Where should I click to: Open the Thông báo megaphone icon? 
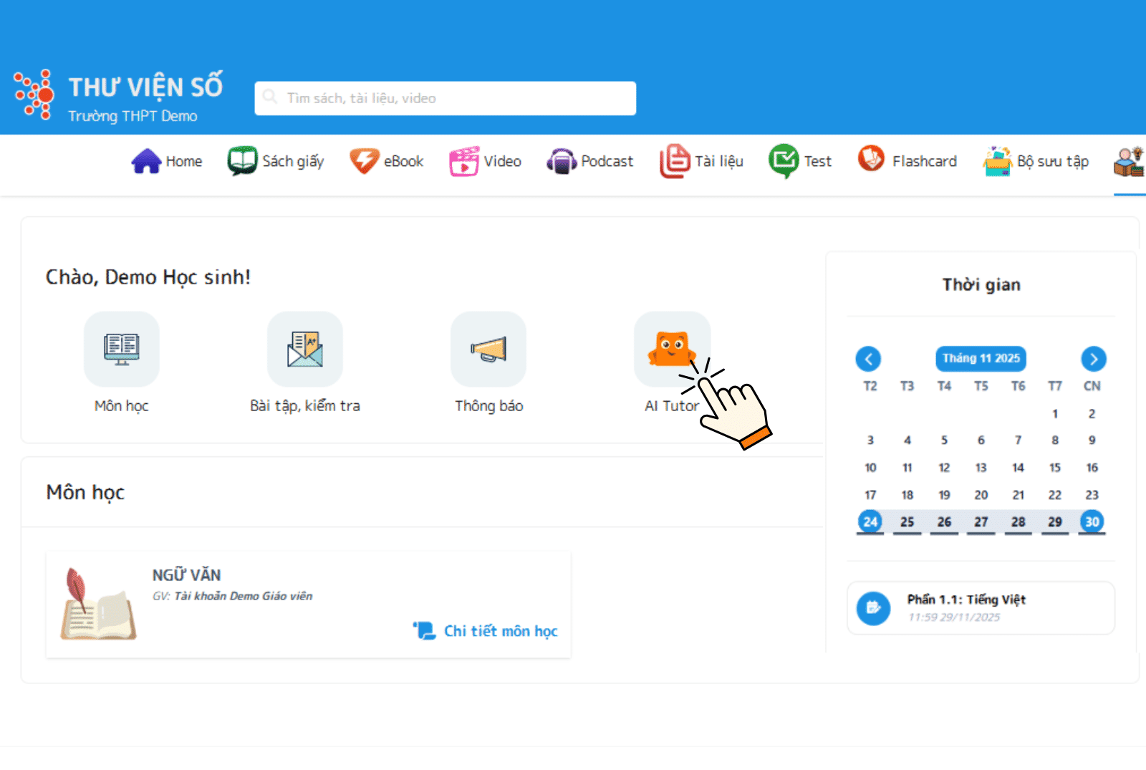pyautogui.click(x=488, y=349)
